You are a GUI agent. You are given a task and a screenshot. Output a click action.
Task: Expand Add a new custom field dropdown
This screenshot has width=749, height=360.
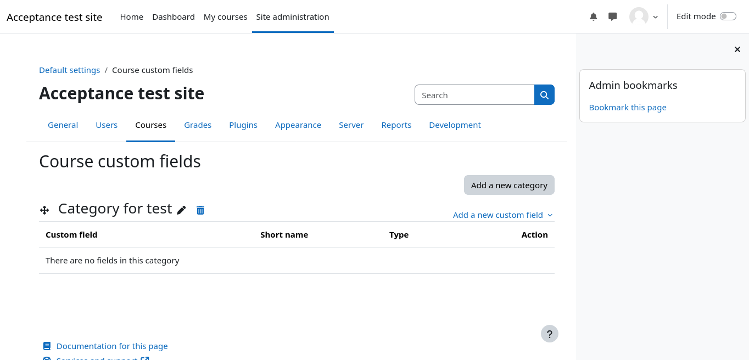pyautogui.click(x=502, y=215)
